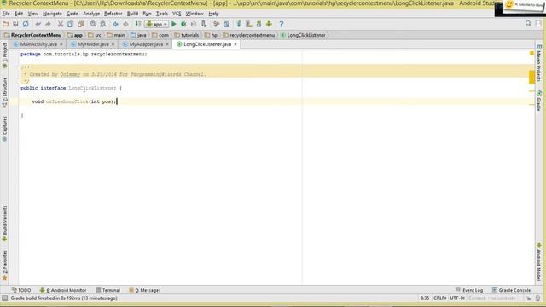546x307 pixels.
Task: Toggle the Captures tool window
Action: click(x=4, y=129)
